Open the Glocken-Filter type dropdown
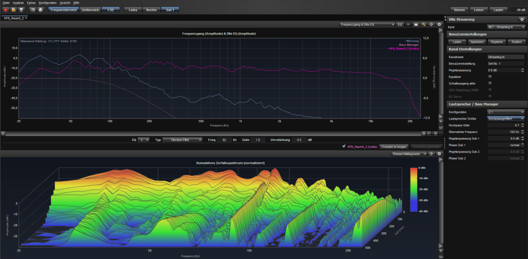This screenshot has height=259, width=528. pyautogui.click(x=183, y=139)
